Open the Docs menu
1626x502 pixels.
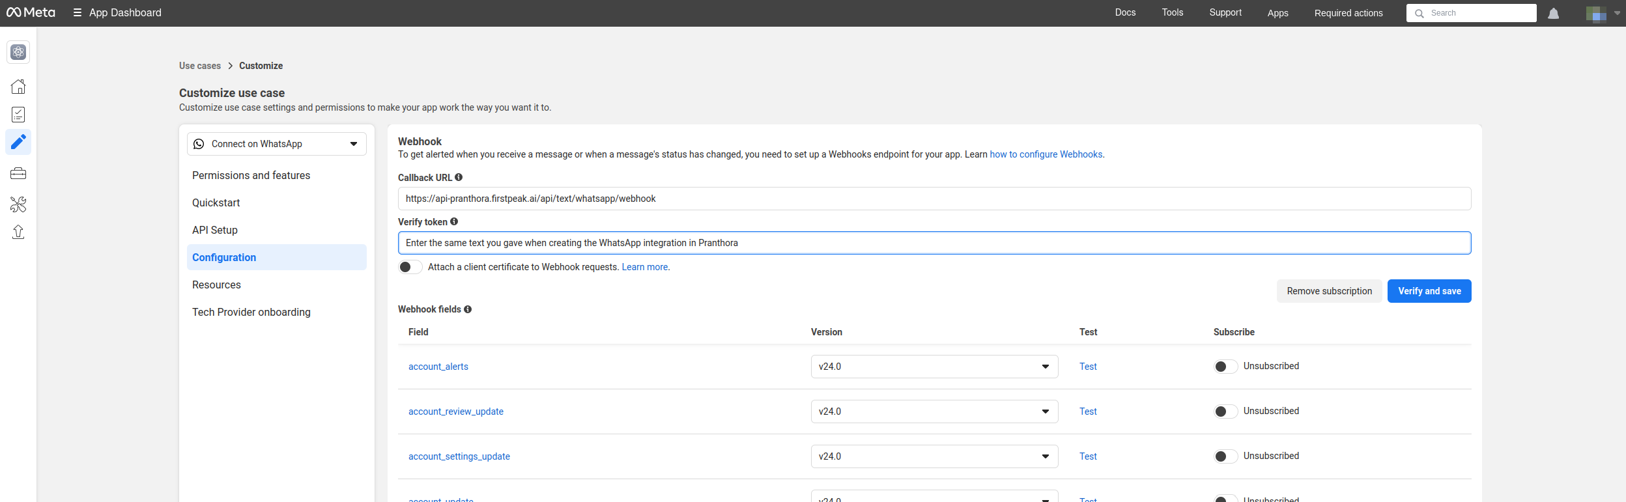(x=1125, y=12)
